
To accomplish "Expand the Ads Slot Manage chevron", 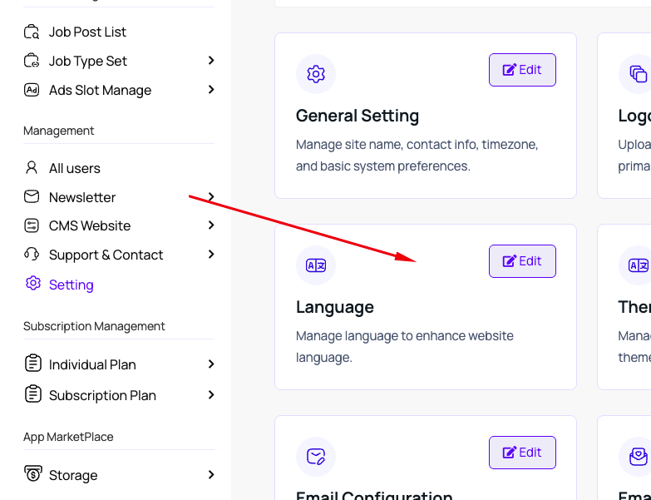I will coord(211,90).
